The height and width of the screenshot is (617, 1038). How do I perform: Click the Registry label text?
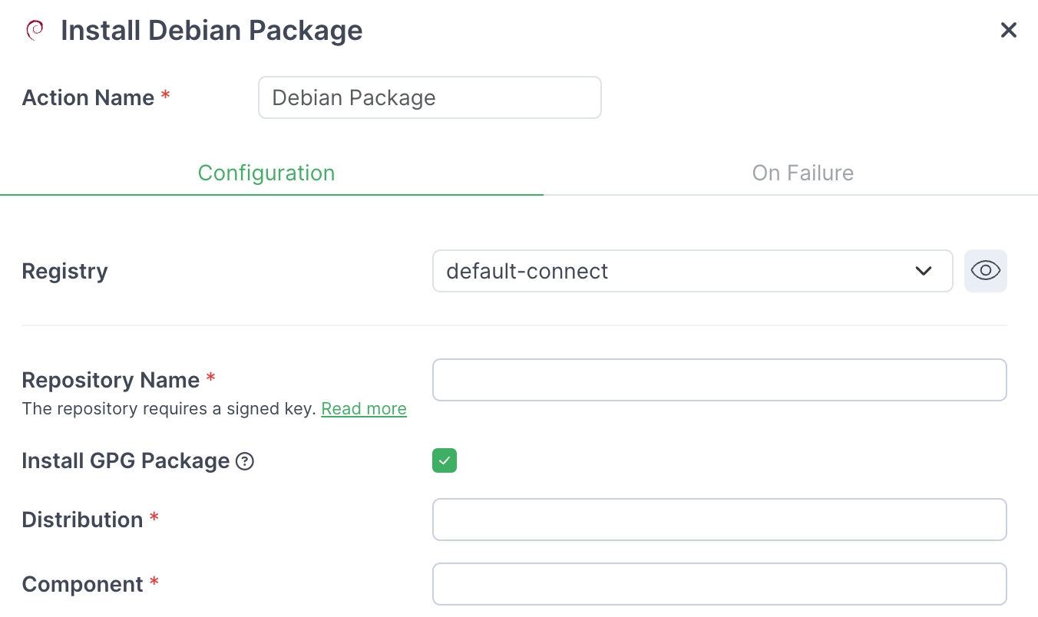tap(64, 271)
